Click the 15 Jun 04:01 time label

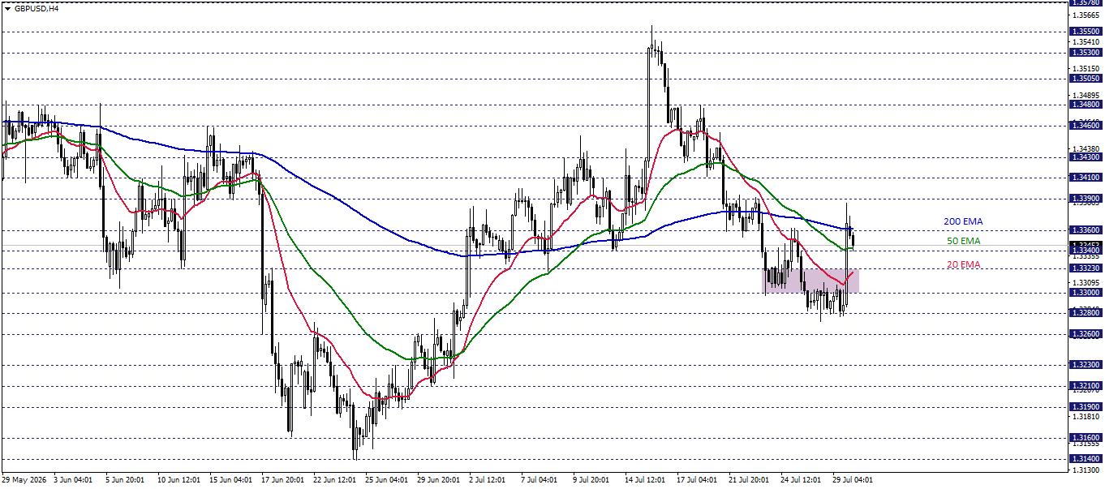click(231, 480)
